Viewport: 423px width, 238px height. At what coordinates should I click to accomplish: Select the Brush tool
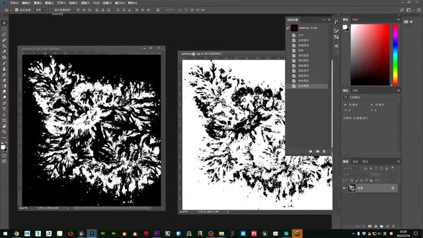4,63
